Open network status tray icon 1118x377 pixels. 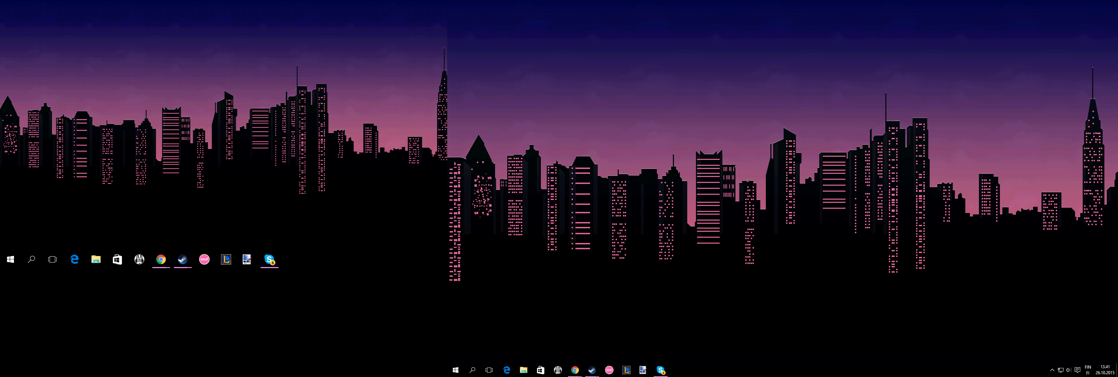coord(1060,370)
